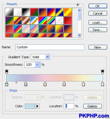Select the transparent rainbow gradient preset
The width and height of the screenshot is (110, 119).
(x=51, y=20)
